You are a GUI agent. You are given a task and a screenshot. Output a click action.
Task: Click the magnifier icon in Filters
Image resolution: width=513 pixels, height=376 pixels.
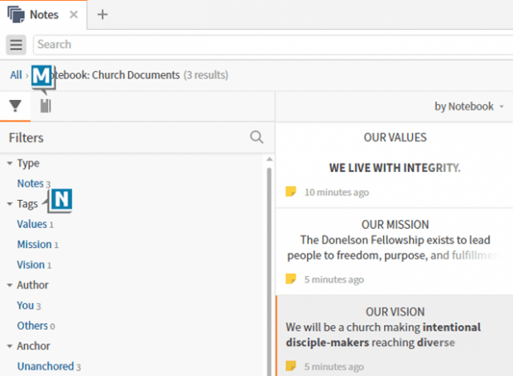pos(256,137)
